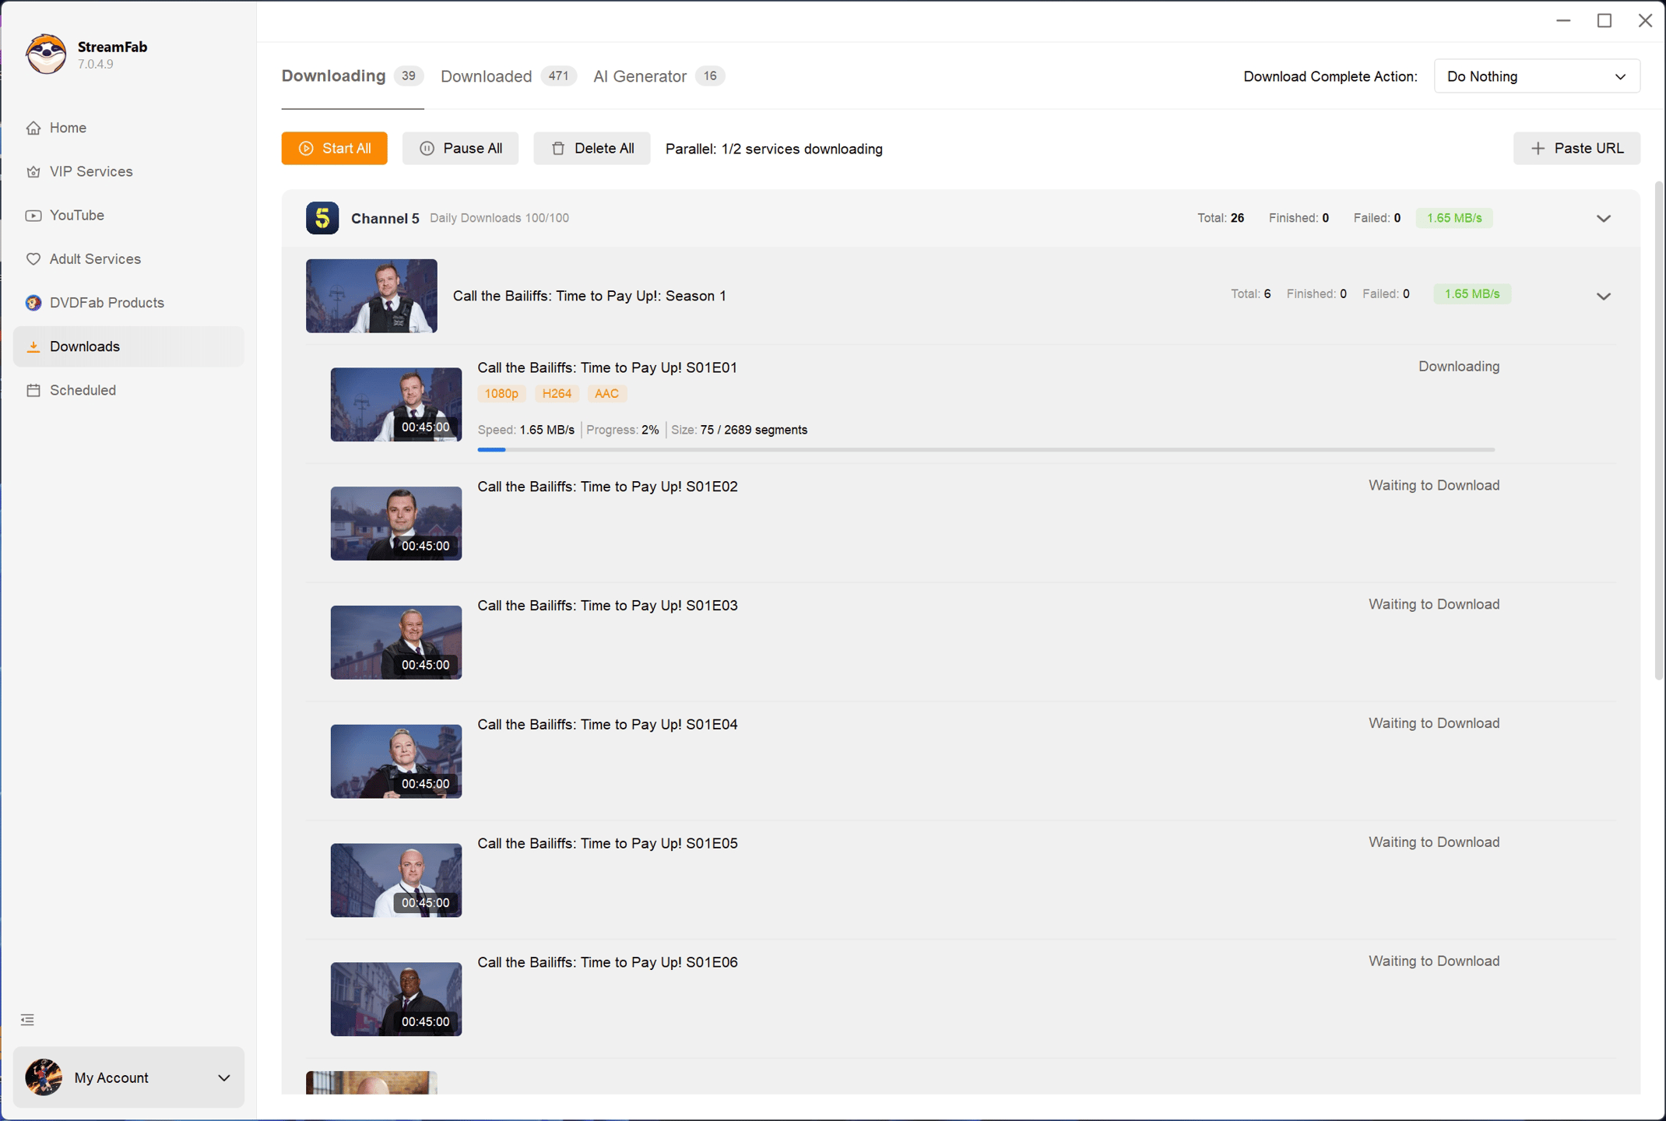1666x1121 pixels.
Task: Open Adult Services section
Action: (128, 259)
